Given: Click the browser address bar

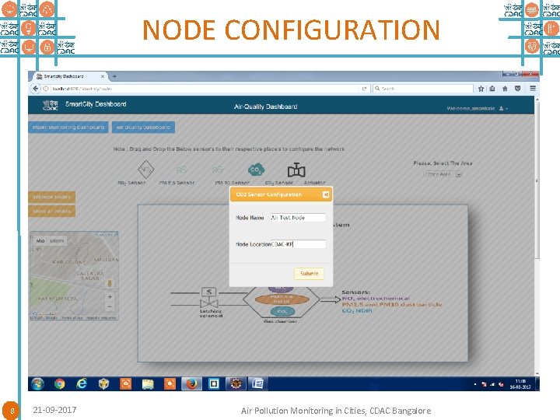Looking at the screenshot, I should point(204,89).
